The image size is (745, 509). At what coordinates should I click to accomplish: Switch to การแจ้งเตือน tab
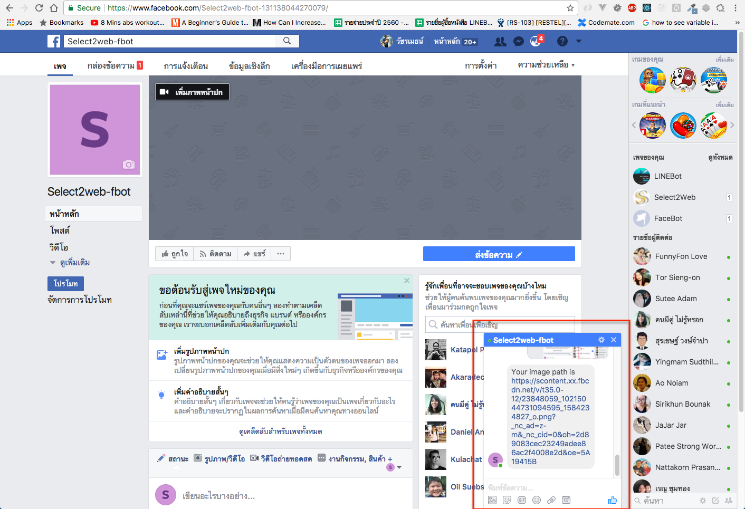click(x=186, y=66)
